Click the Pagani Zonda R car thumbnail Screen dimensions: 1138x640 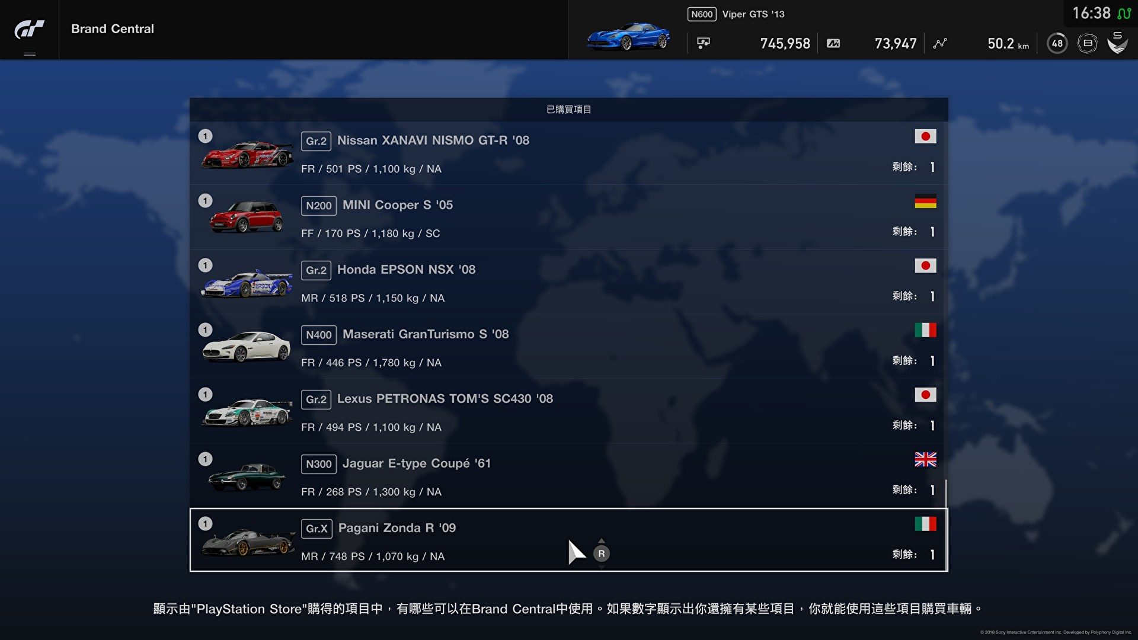248,542
